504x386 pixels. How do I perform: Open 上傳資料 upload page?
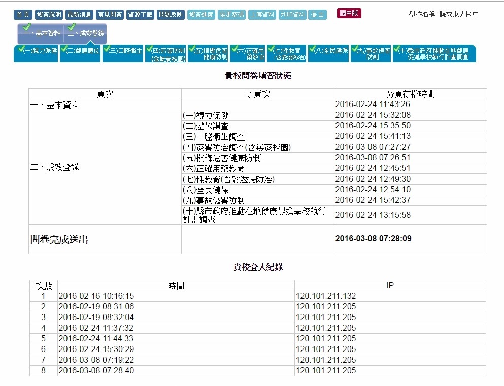(262, 15)
